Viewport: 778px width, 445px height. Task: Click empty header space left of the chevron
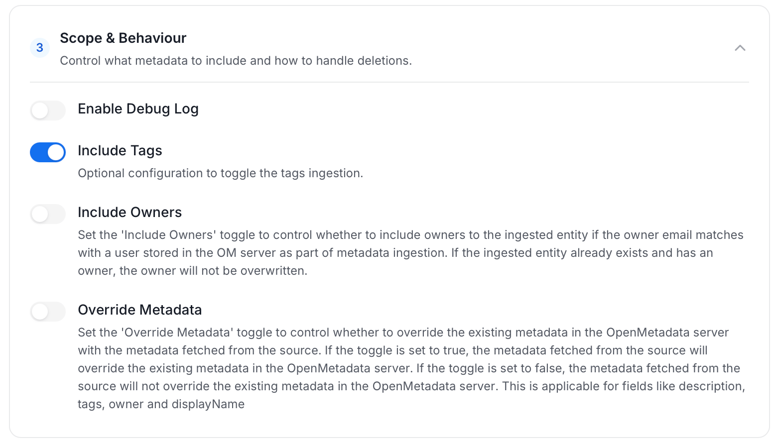[573, 48]
